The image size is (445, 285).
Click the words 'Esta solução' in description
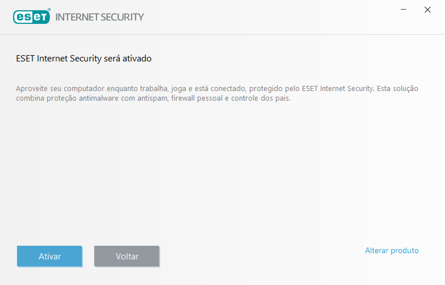tap(398, 89)
